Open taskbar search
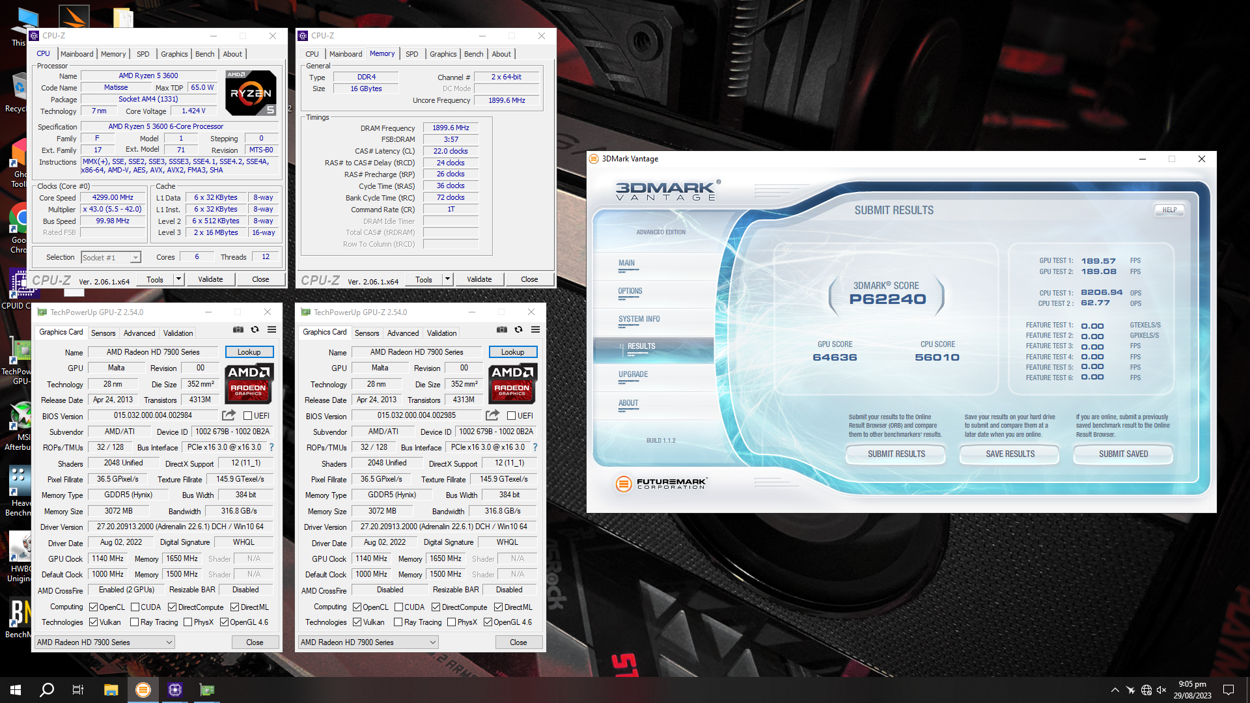This screenshot has height=703, width=1250. click(47, 690)
